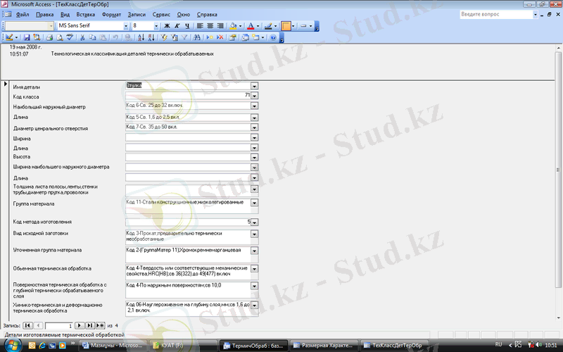563x352 pixels.
Task: Add new record with the asterisk navigation button
Action: click(100, 325)
